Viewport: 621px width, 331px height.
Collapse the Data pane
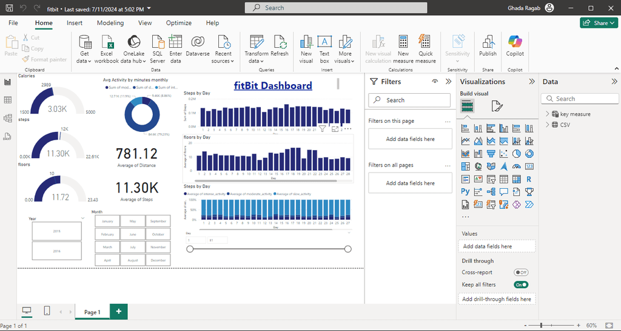(614, 81)
